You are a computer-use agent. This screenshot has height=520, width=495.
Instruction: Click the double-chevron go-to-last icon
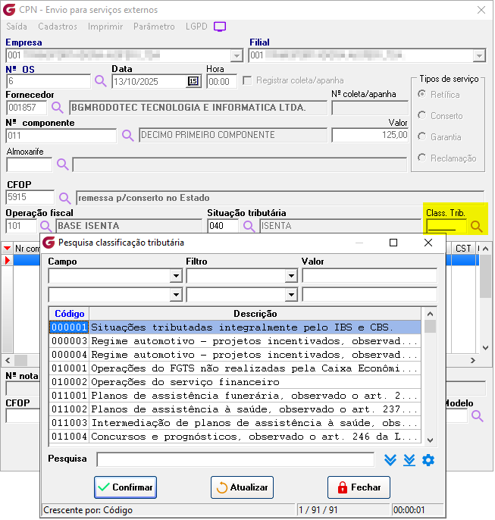pos(409,460)
